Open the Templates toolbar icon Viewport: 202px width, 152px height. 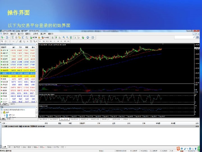coord(93,37)
